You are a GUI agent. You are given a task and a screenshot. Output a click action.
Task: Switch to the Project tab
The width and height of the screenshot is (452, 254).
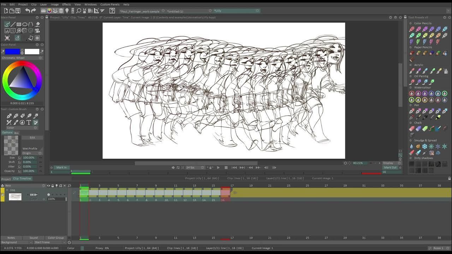click(6, 179)
